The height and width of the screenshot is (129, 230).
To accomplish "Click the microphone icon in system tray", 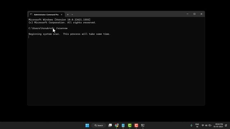I will click(191, 125).
